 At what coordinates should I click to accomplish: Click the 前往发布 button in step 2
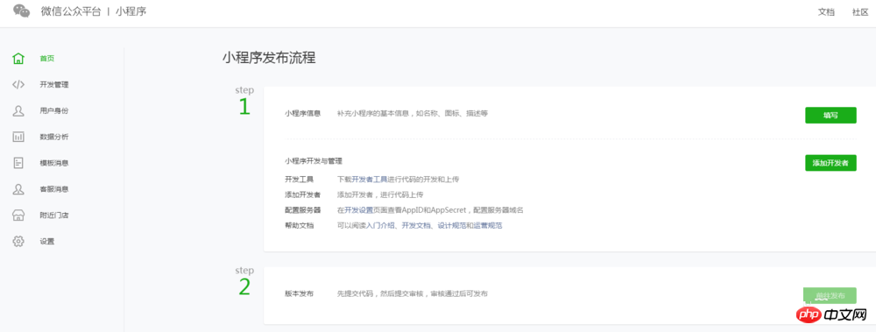(x=830, y=296)
